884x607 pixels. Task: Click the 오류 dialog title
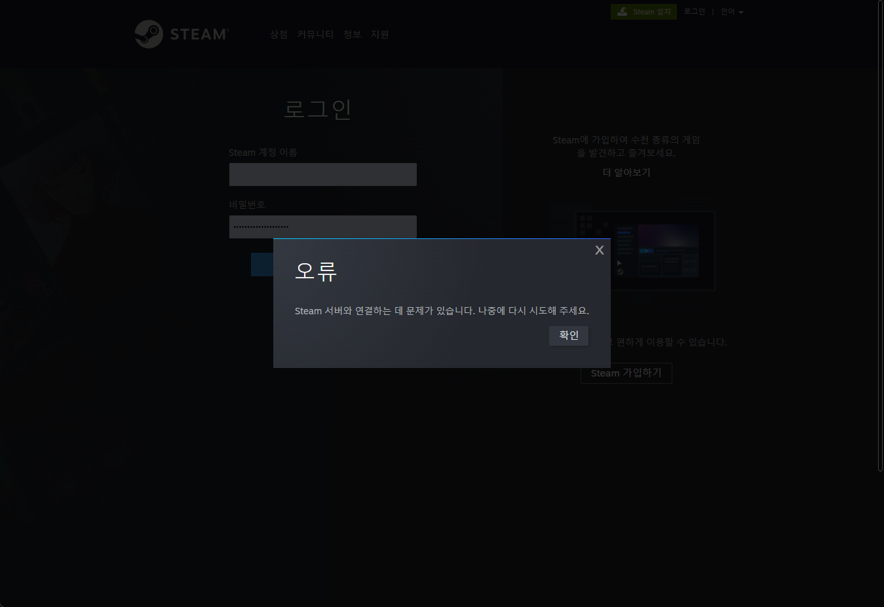coord(316,271)
